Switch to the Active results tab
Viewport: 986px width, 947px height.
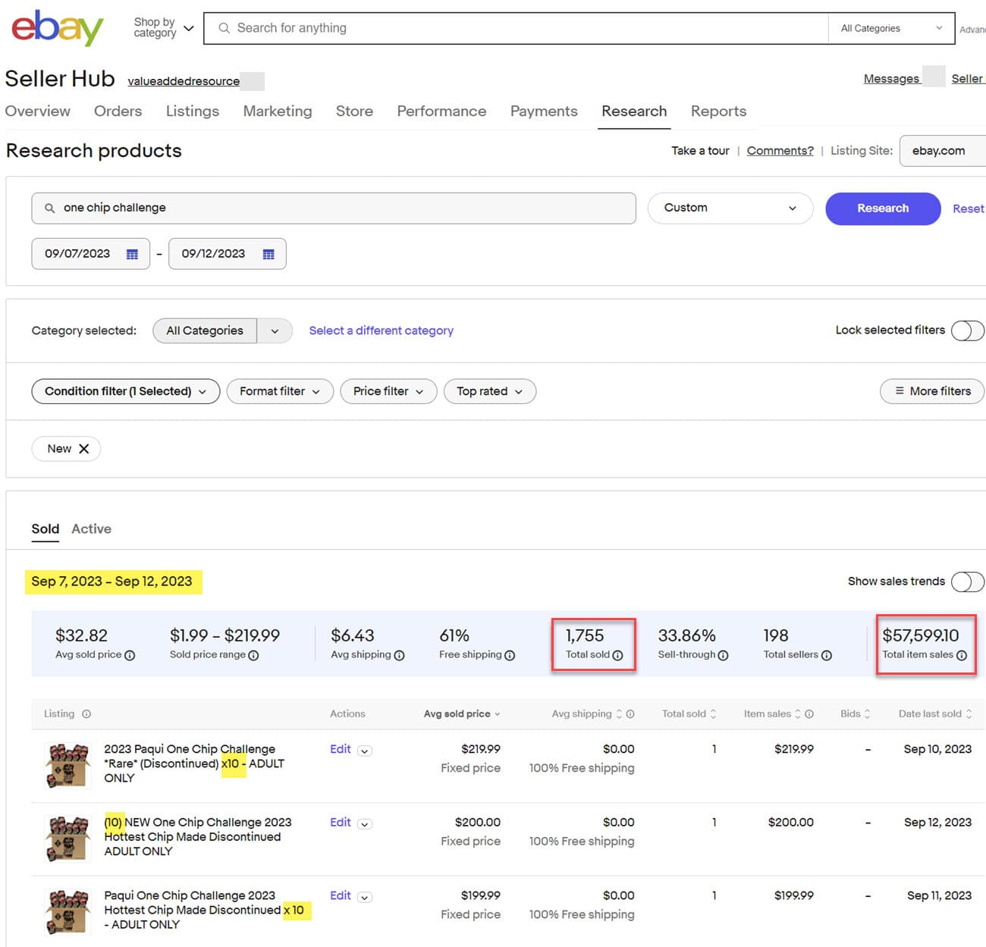91,528
